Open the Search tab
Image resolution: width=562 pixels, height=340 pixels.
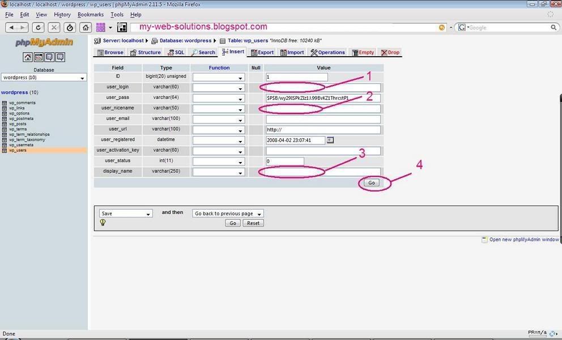click(x=203, y=52)
